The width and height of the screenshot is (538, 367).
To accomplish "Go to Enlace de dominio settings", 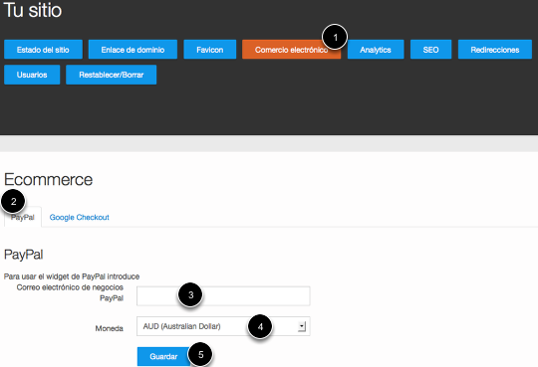I will pos(133,50).
